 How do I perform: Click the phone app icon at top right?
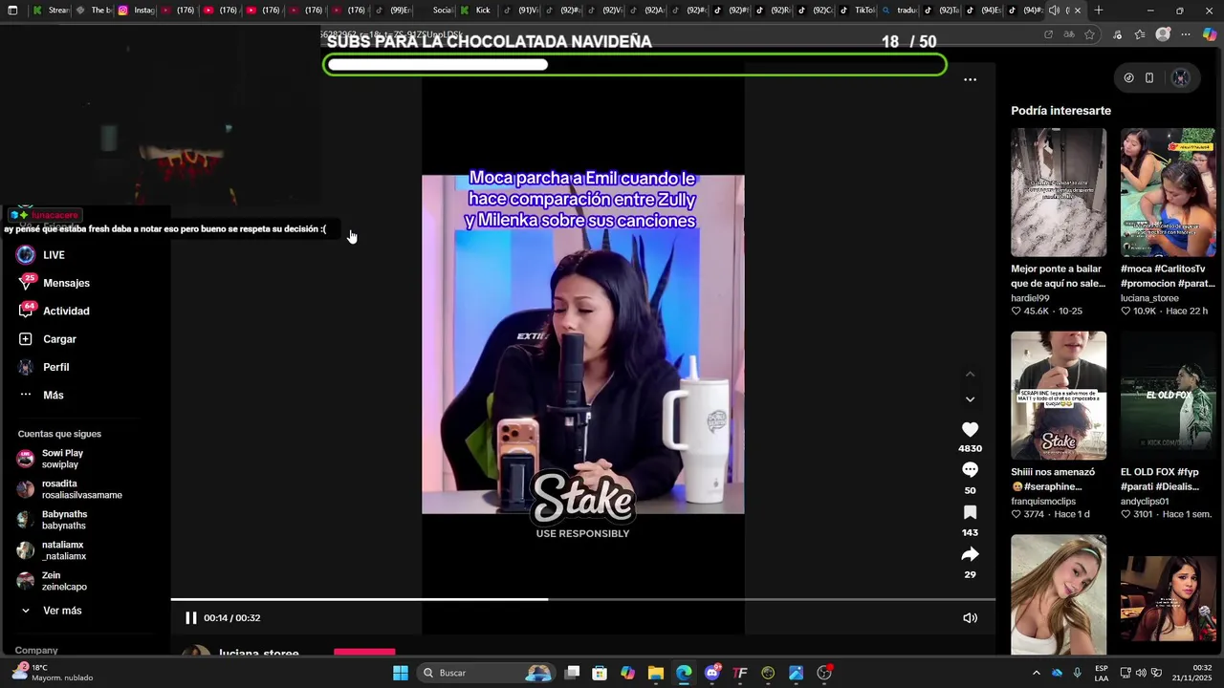click(x=1149, y=78)
